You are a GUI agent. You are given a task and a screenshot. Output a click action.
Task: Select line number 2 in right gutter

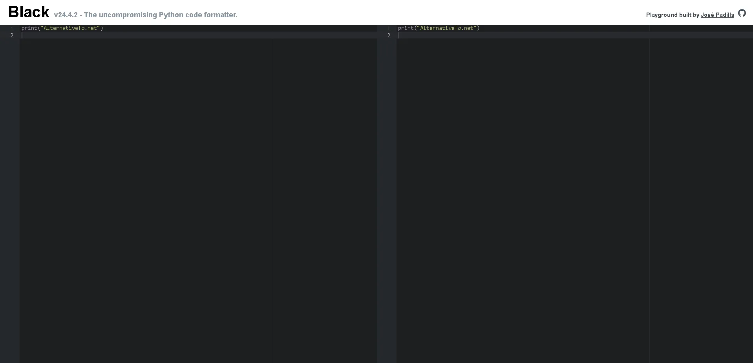click(x=389, y=35)
